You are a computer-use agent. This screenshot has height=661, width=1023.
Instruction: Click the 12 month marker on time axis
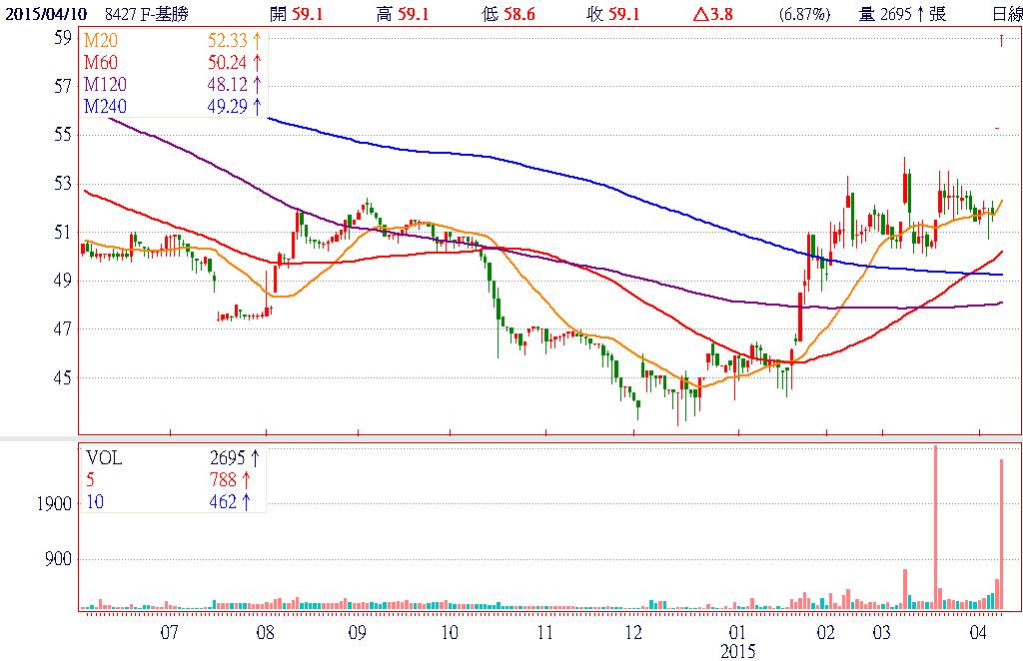click(633, 632)
